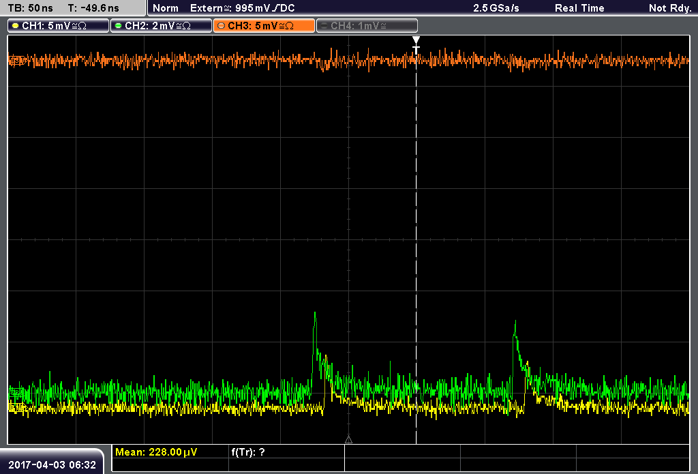This screenshot has height=474, width=698.
Task: Click the orange CH3 ground level marker
Action: (x=16, y=59)
